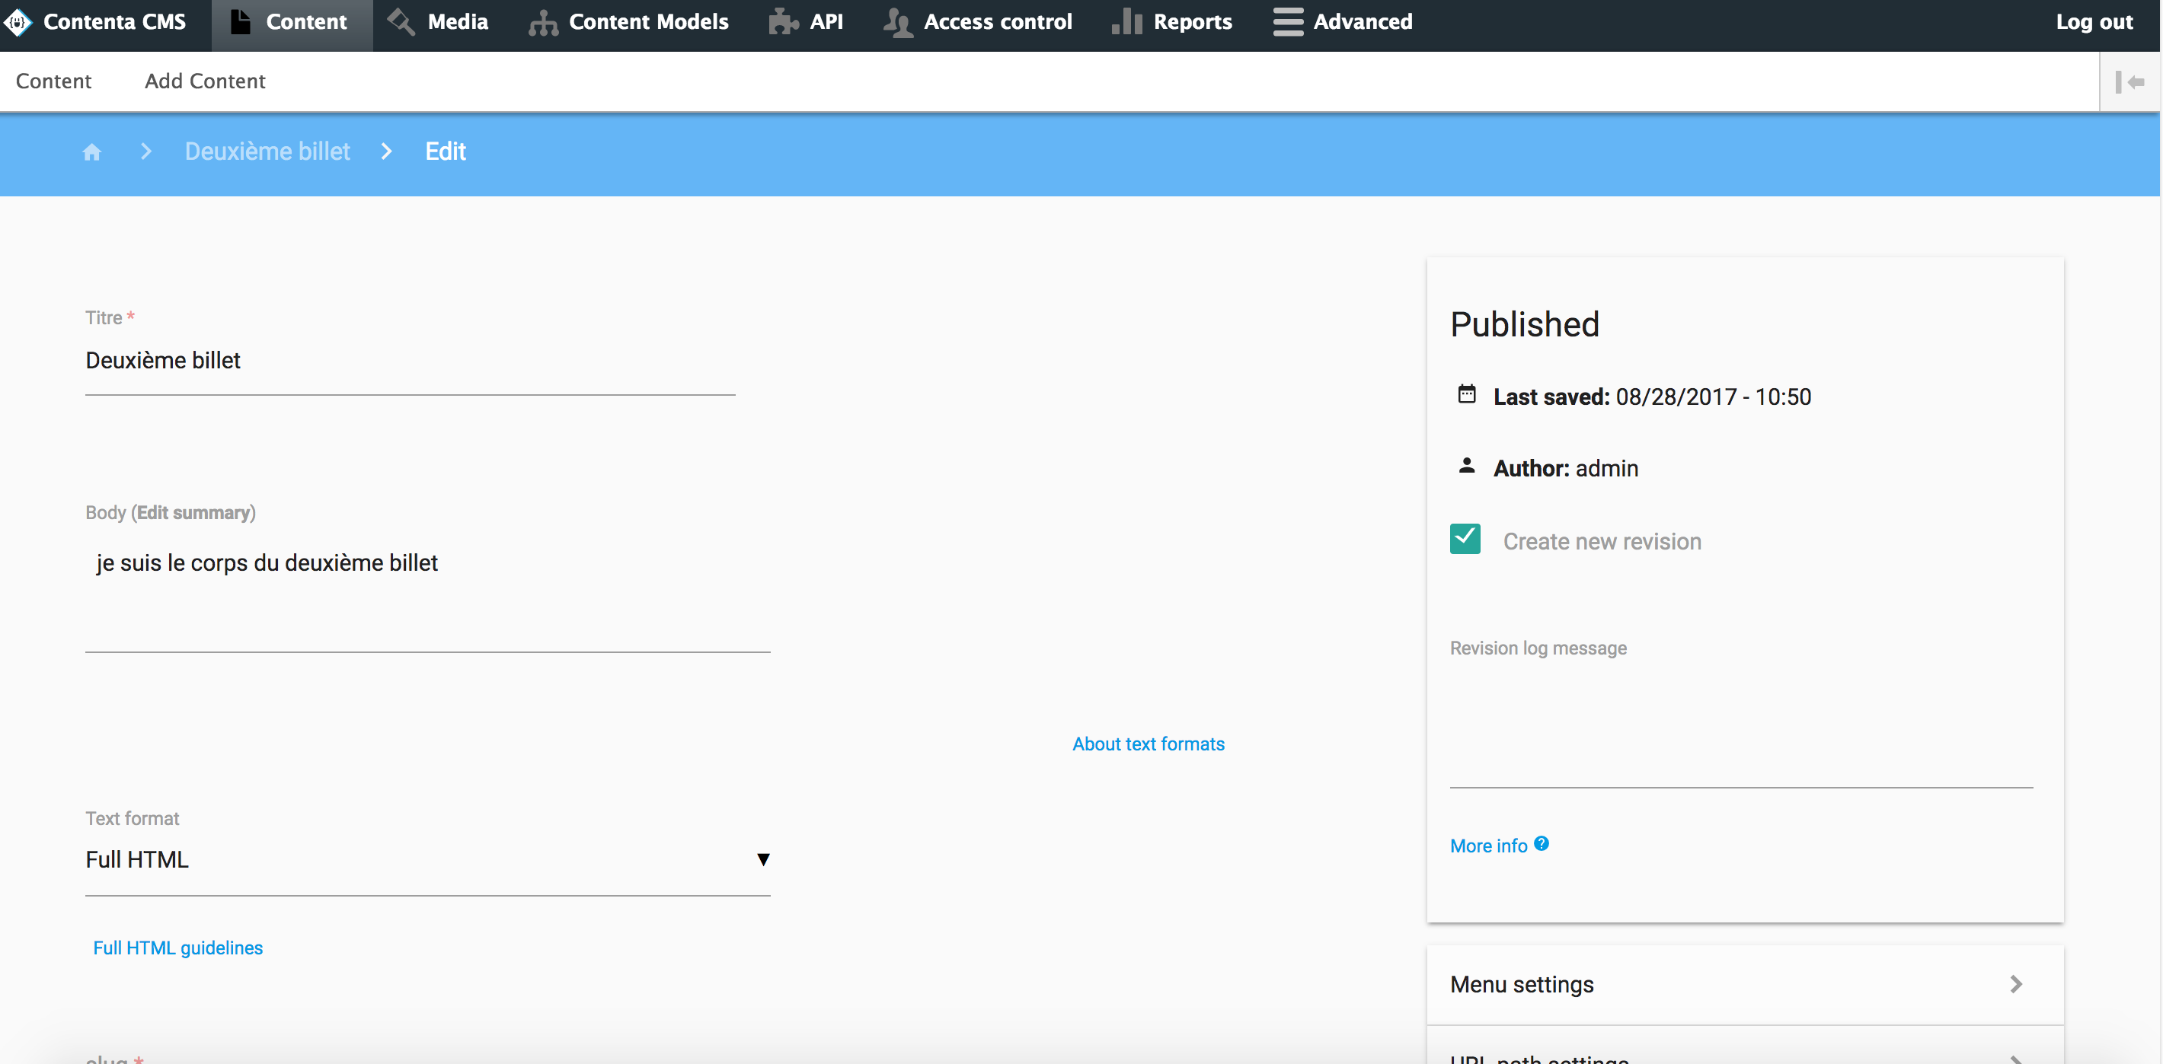Open Full HTML guidelines
The image size is (2163, 1064).
point(177,948)
